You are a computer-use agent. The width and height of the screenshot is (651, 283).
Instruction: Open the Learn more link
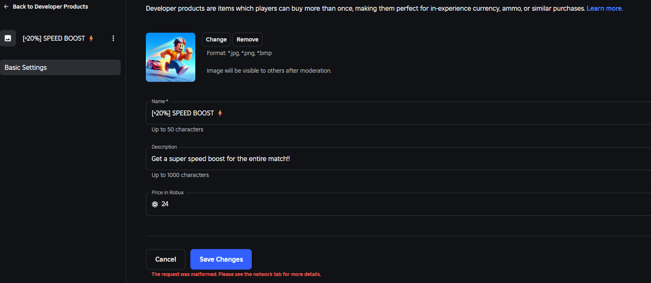pyautogui.click(x=604, y=8)
